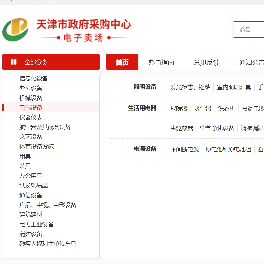Open the 吸尘器 link

coord(203,108)
